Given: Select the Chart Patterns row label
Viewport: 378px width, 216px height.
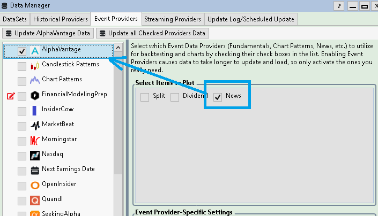Looking at the screenshot, I should [x=62, y=79].
